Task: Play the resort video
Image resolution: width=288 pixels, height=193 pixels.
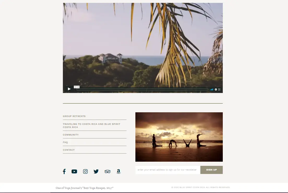Action: coord(69,89)
